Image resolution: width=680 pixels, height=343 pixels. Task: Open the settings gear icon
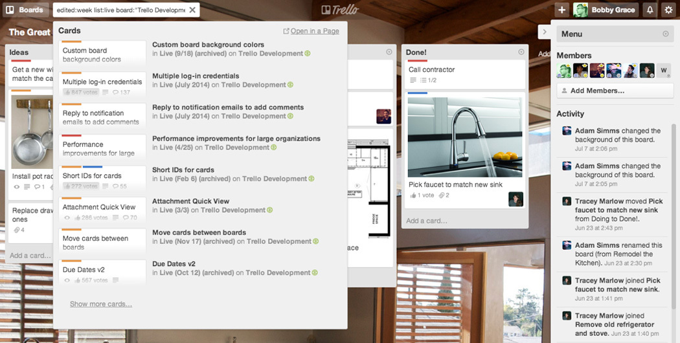pyautogui.click(x=668, y=10)
